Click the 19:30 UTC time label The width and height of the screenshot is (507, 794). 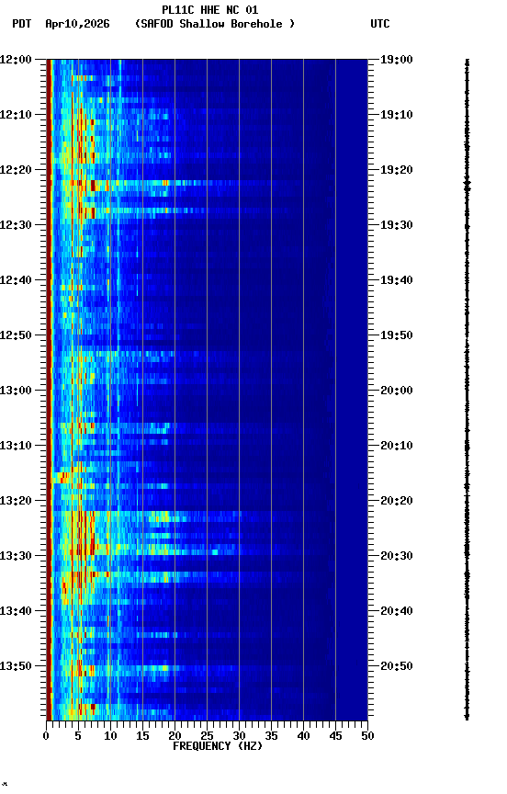(397, 225)
